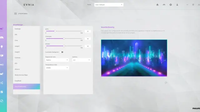Image resolution: width=200 pixels, height=112 pixels.
Task: Open the gamepad gaming settings in sidebar
Action: 2,37
